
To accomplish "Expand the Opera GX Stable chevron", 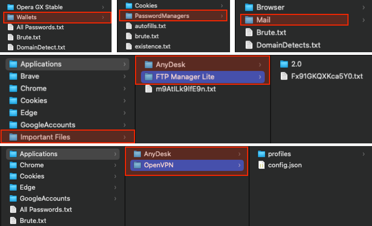I will [x=103, y=7].
